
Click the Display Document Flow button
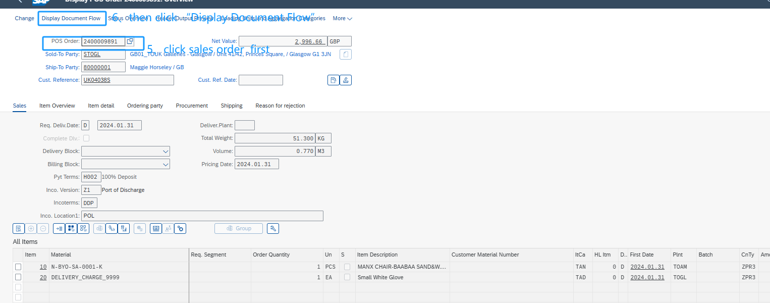coord(71,18)
